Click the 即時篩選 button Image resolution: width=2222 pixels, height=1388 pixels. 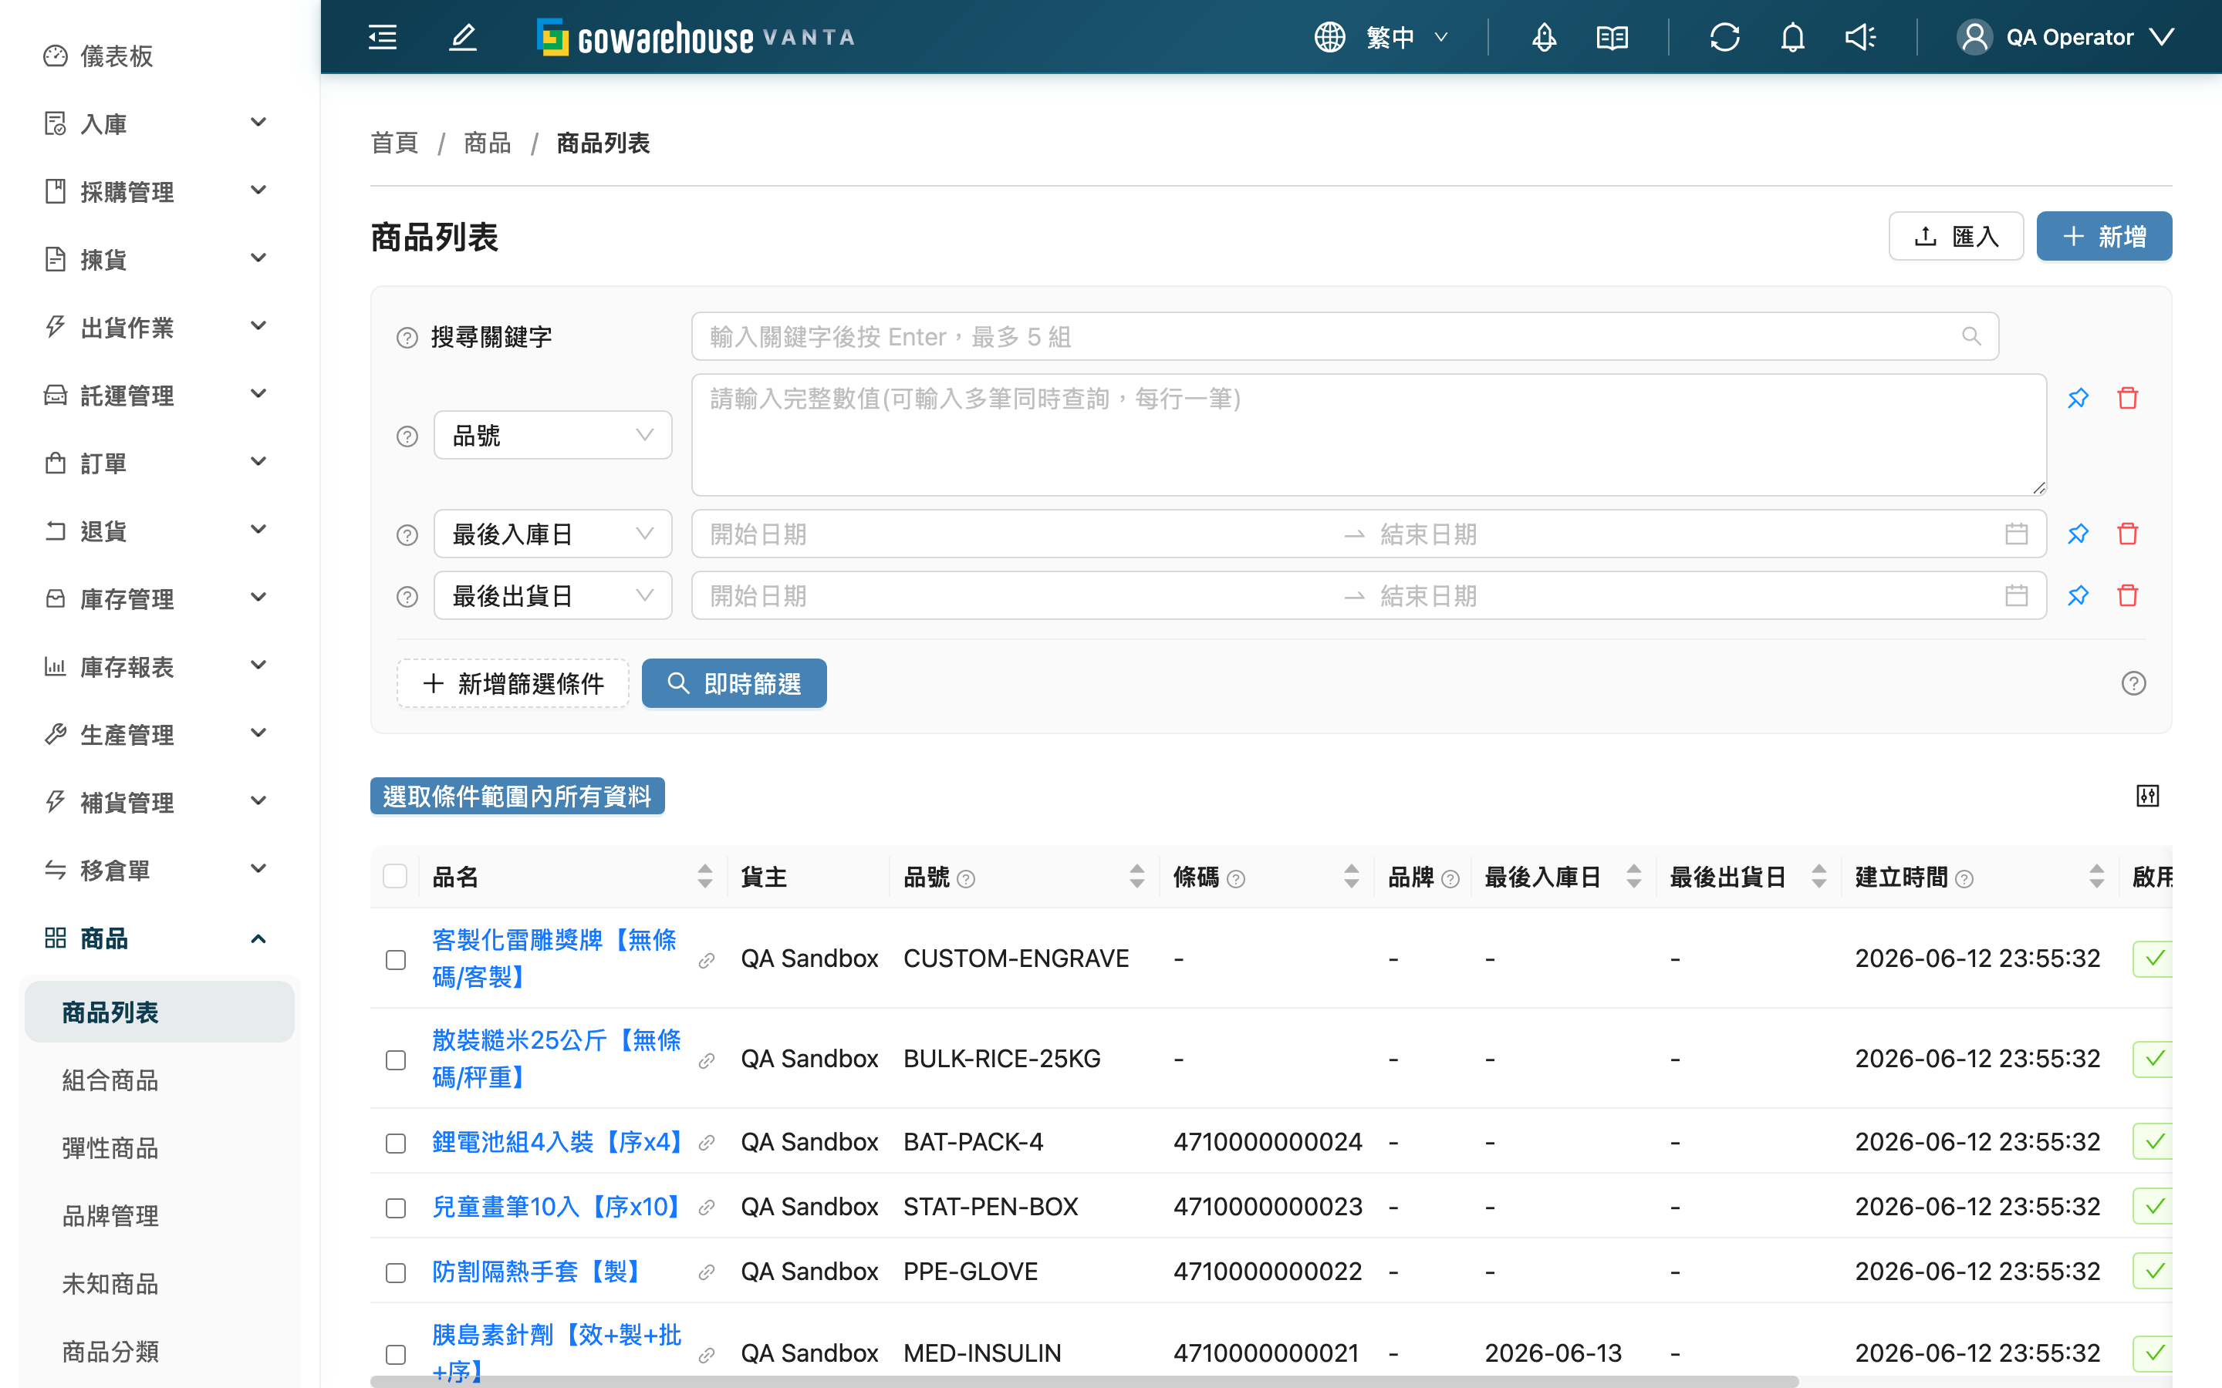click(x=734, y=683)
